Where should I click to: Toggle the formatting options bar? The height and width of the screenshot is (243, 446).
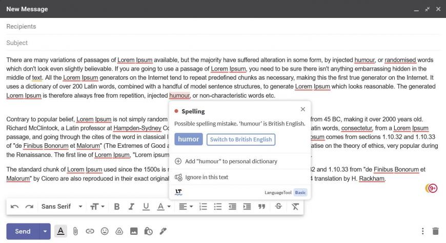point(60,231)
